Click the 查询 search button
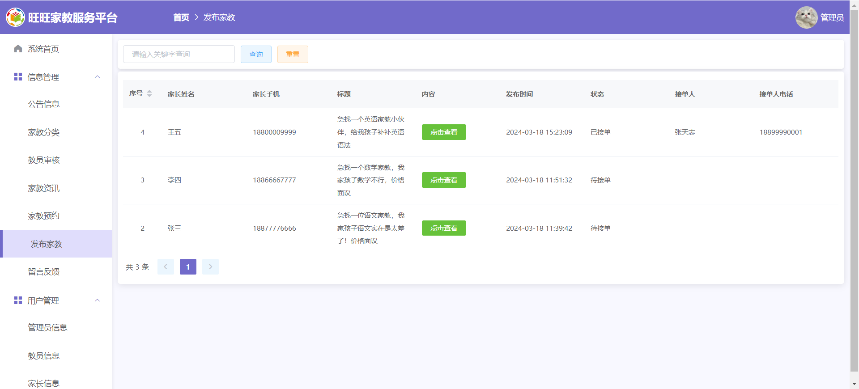This screenshot has height=389, width=859. tap(256, 54)
